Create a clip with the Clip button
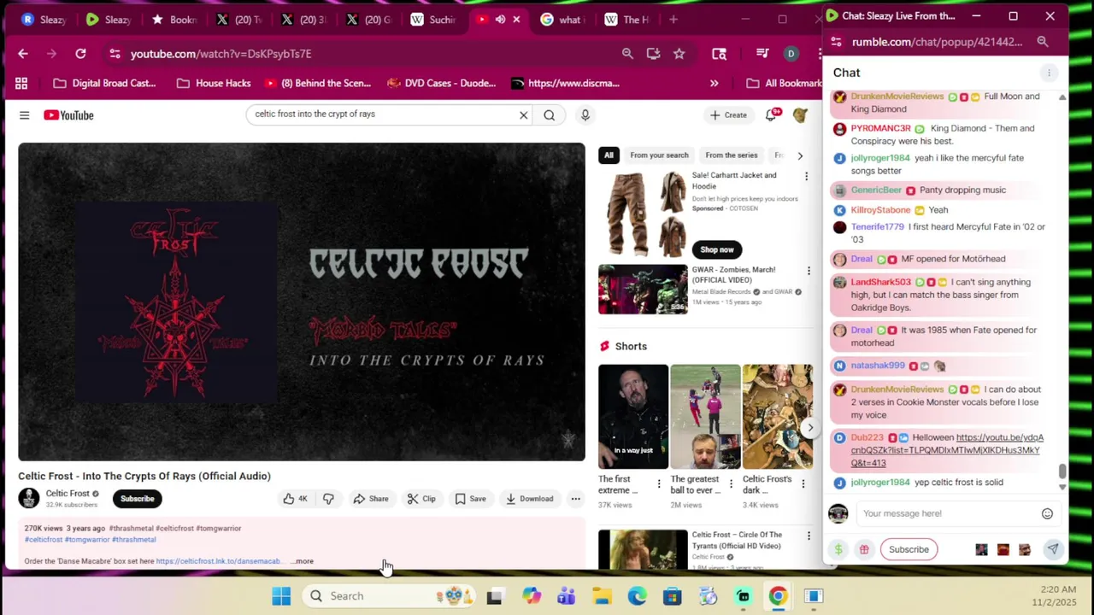Screen dimensions: 1094x615 (x=421, y=499)
